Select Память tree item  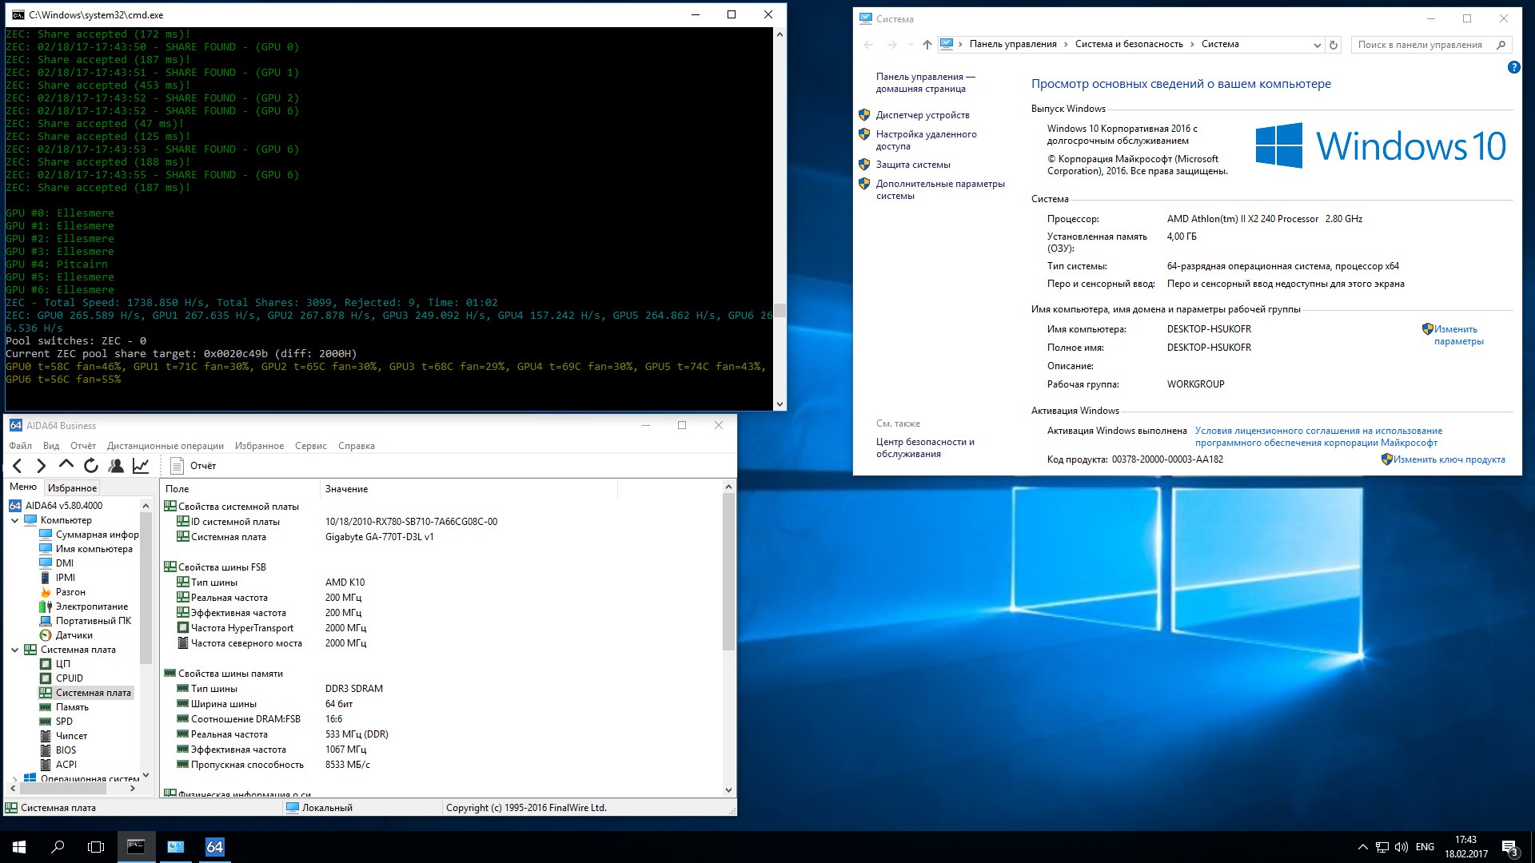click(64, 707)
